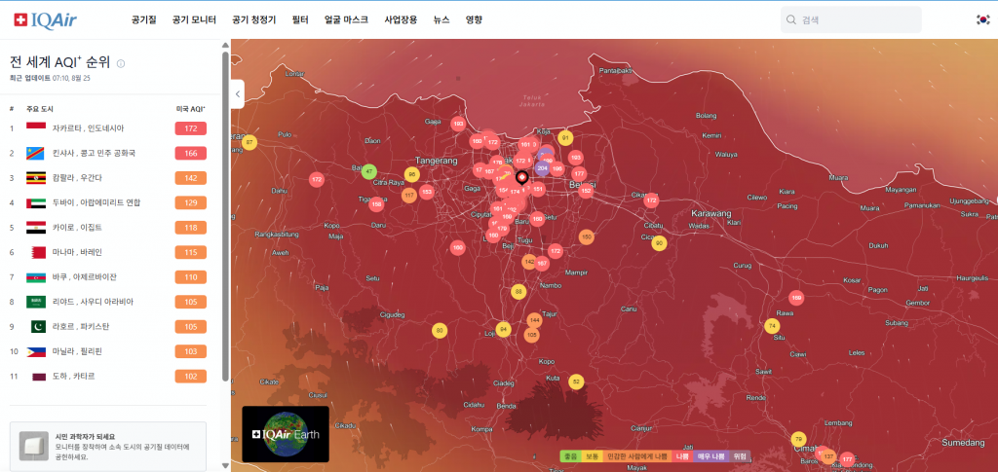The image size is (998, 472).
Task: Click the black location pin on the map
Action: click(521, 177)
